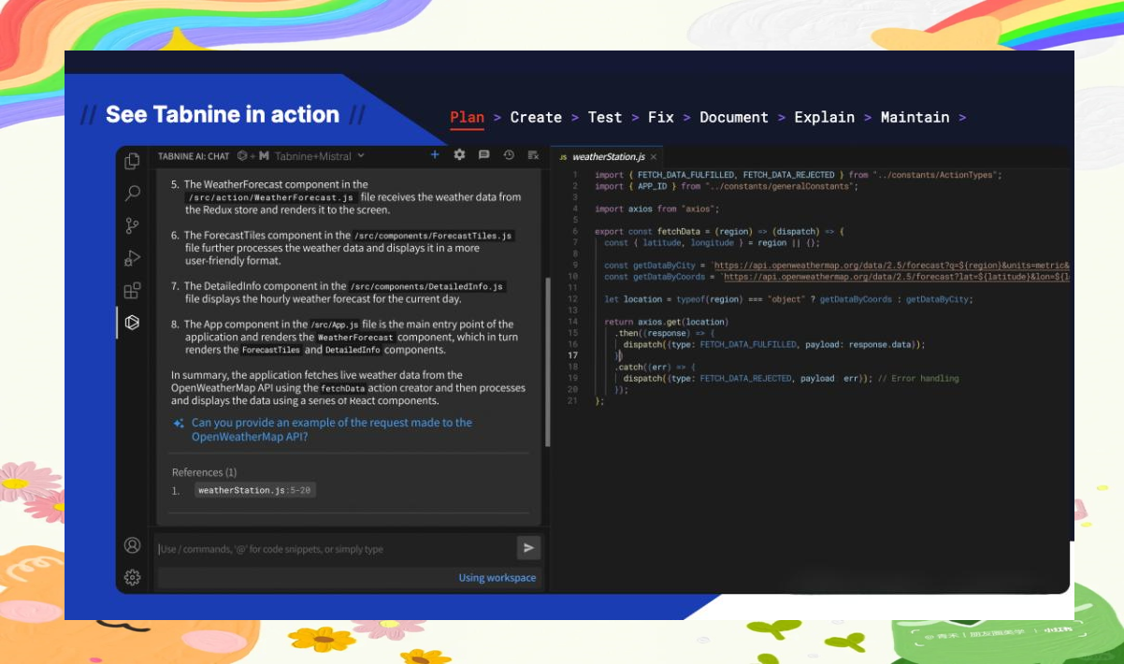Click the chat message input field
Screen dimensions: 1124x664
(335, 549)
